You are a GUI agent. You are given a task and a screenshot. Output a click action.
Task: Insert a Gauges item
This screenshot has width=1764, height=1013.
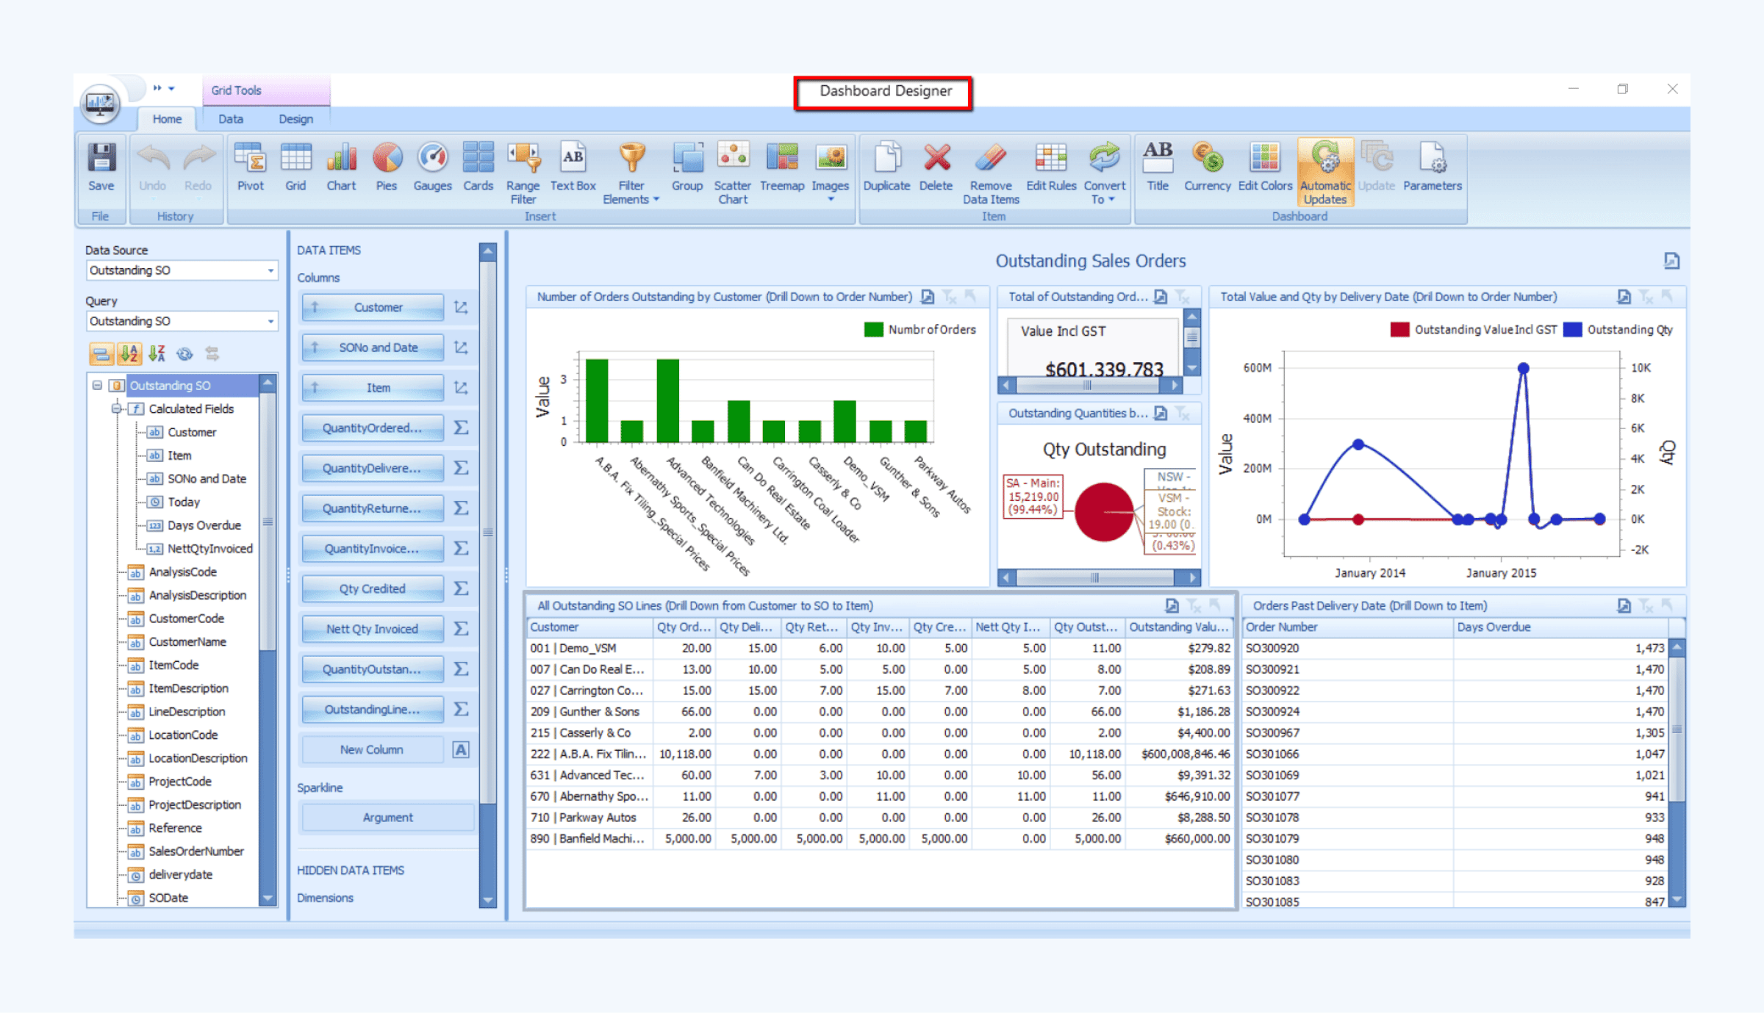pyautogui.click(x=432, y=167)
